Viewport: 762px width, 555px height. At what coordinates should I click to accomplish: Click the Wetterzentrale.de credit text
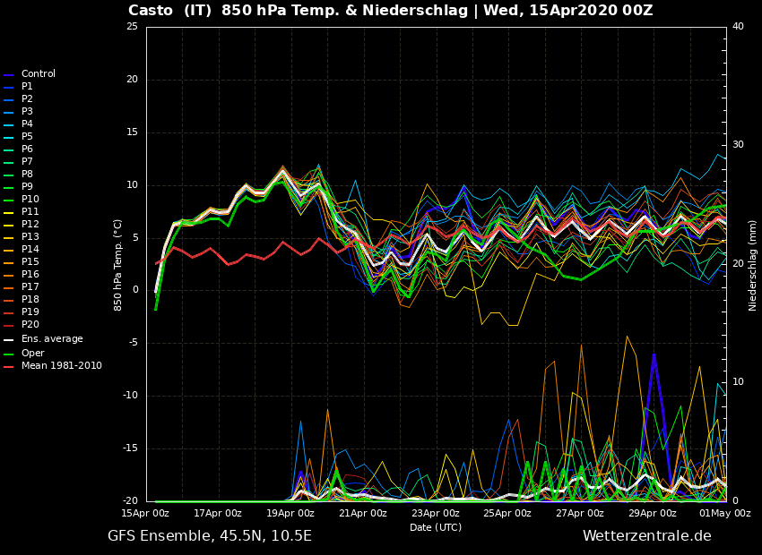[x=647, y=536]
